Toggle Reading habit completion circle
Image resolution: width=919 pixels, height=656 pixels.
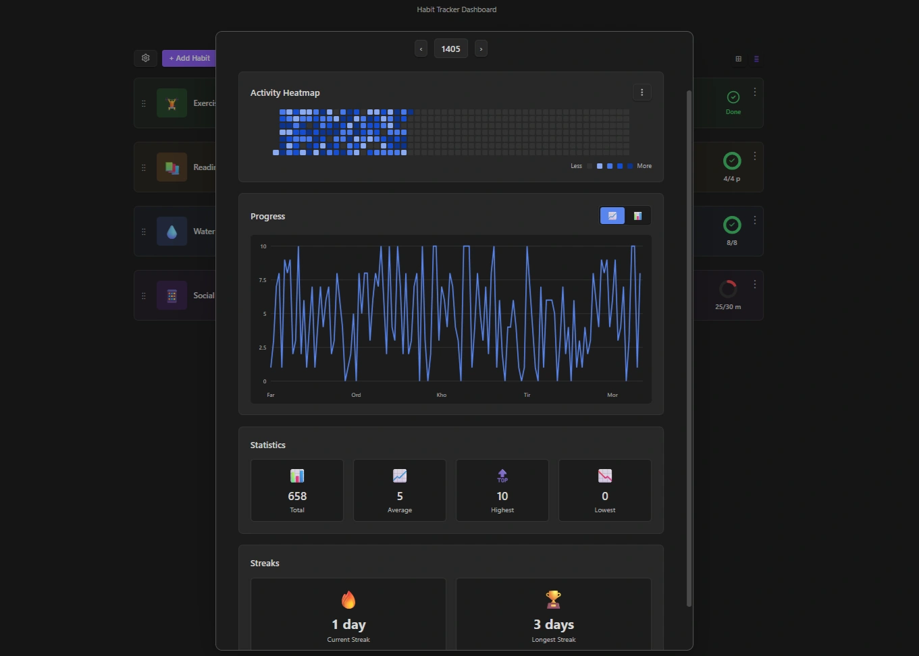click(732, 161)
